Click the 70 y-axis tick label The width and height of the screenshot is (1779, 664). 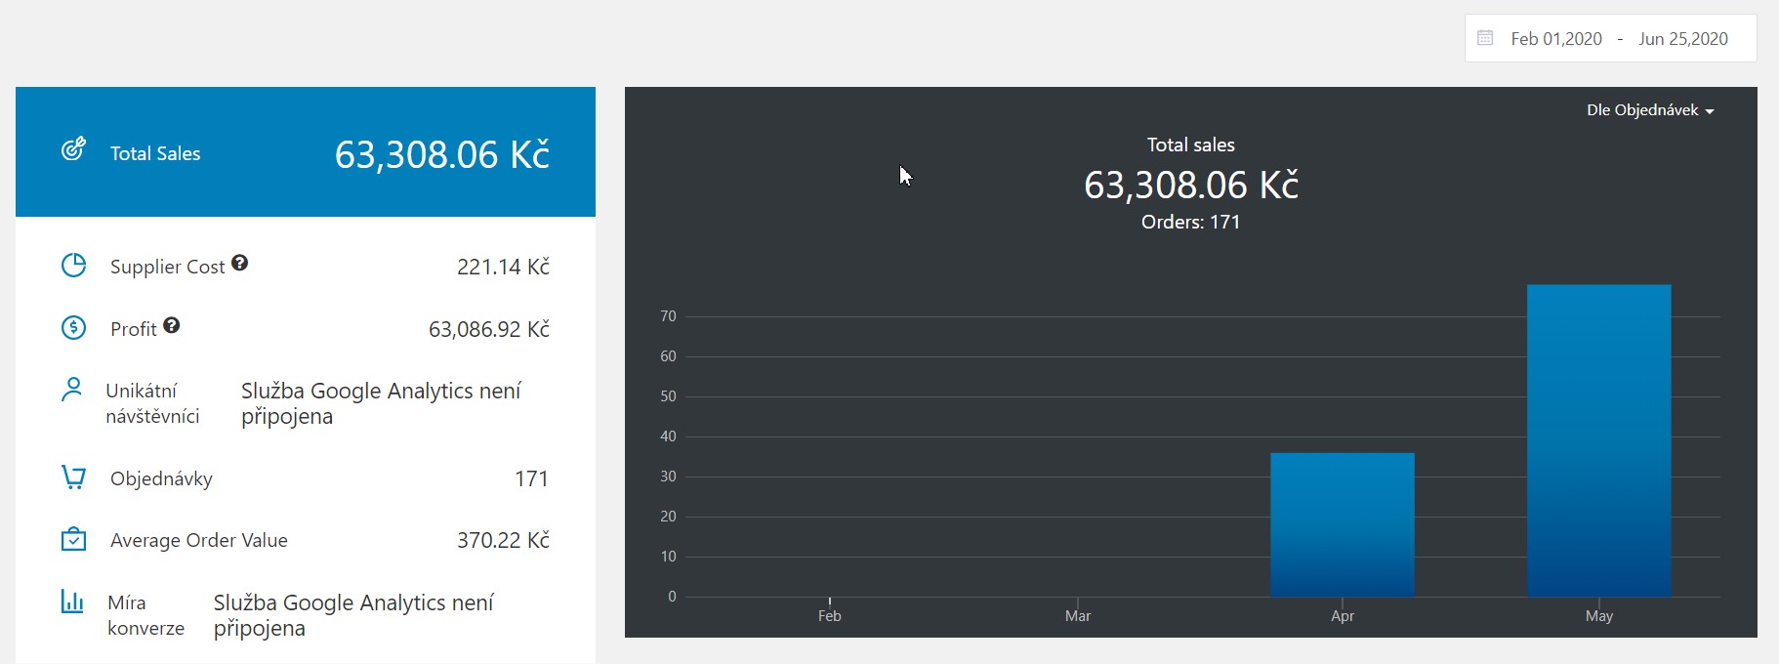668,316
